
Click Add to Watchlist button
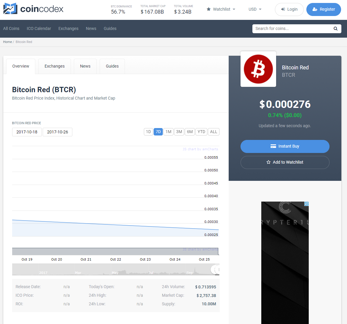tap(285, 162)
